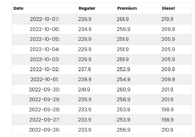Click the Date column header
Screen dimensions: 195x137
[18, 8]
